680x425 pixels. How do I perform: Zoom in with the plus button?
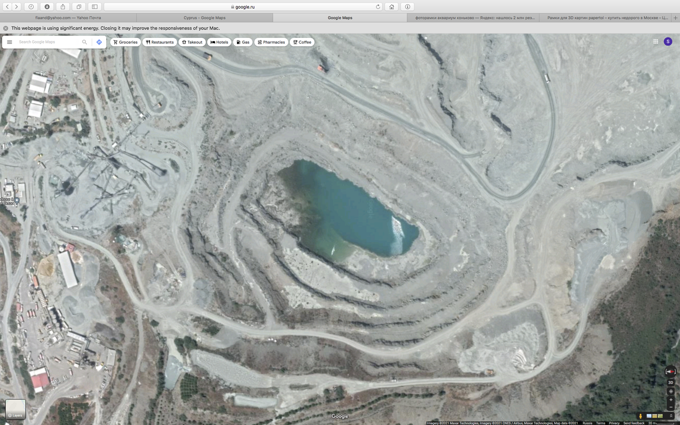coord(671,400)
